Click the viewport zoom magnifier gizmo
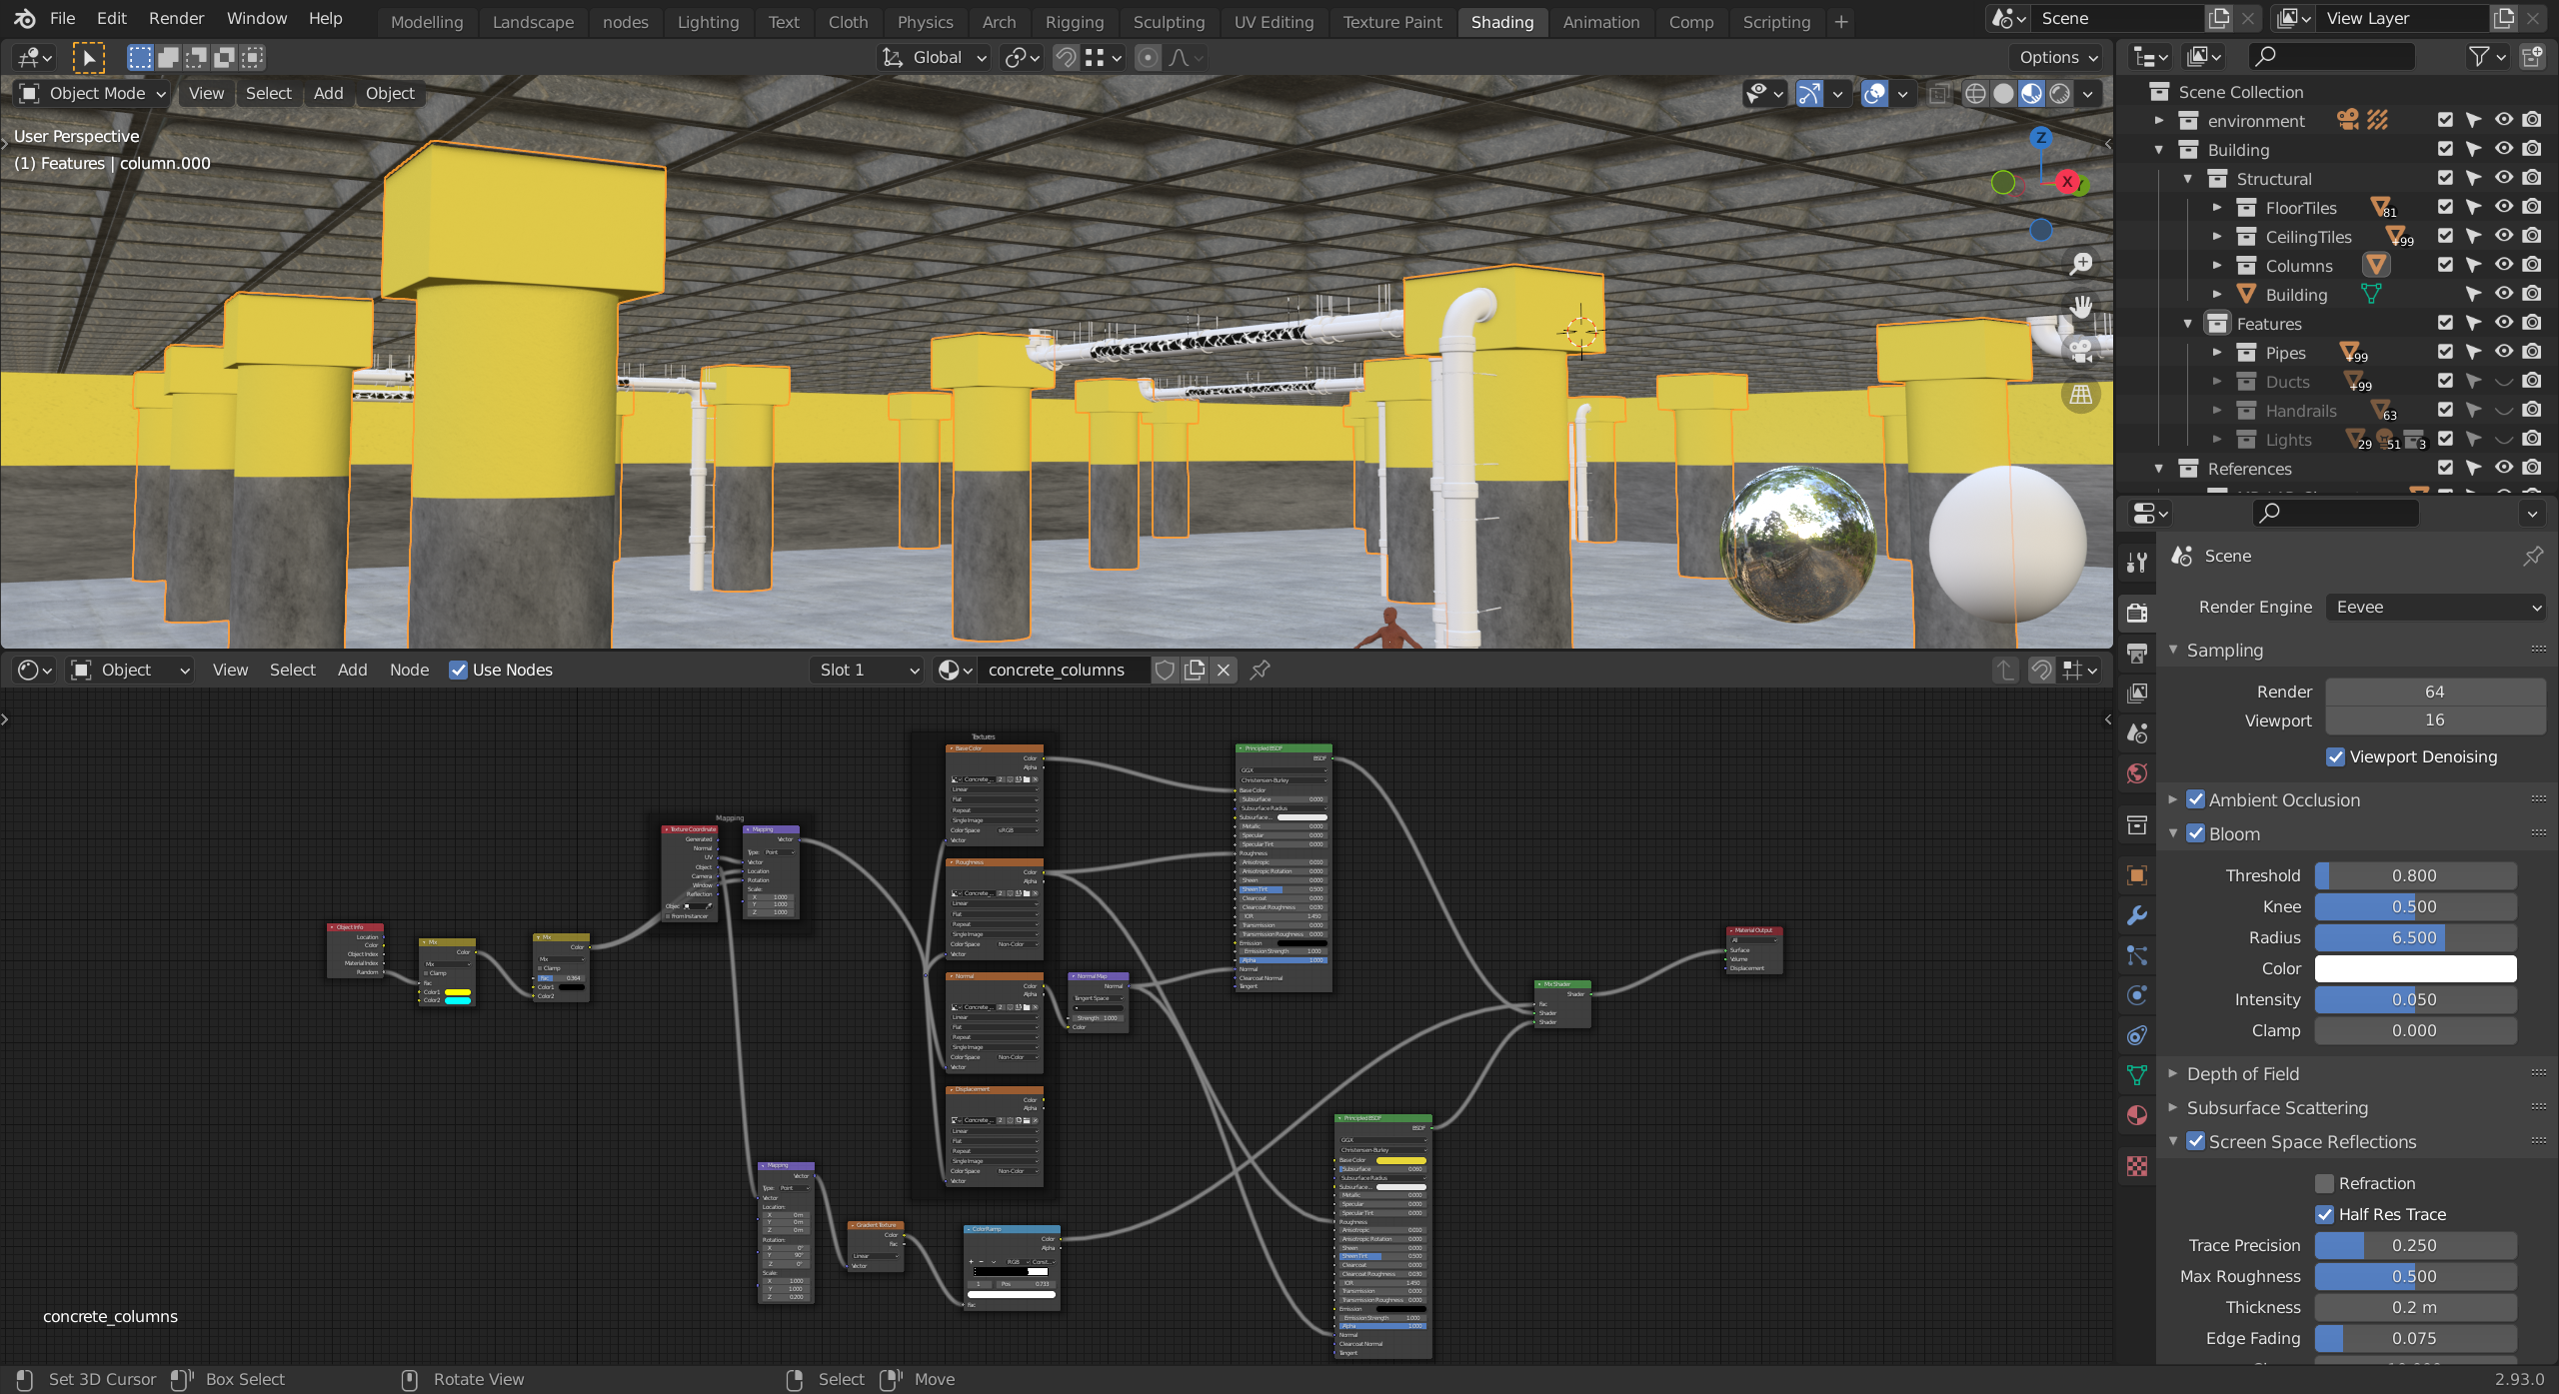The height and width of the screenshot is (1394, 2559). 2081,264
